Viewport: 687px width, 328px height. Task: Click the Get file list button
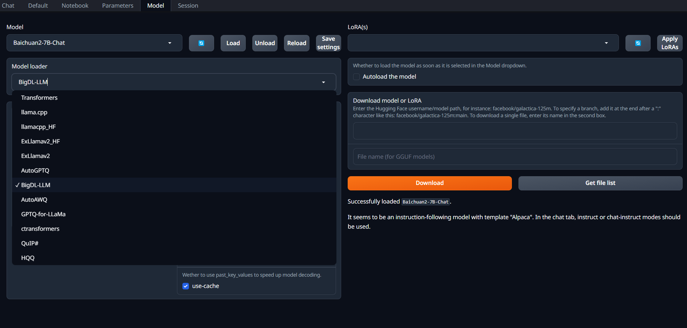point(600,183)
